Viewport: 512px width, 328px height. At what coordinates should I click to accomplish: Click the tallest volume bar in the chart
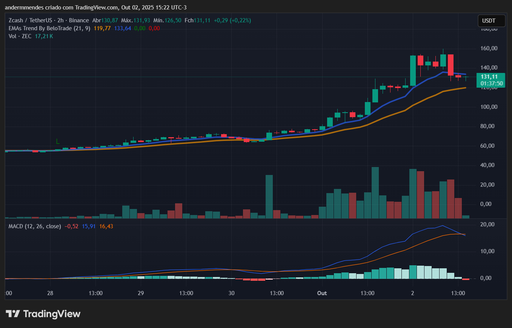click(x=375, y=192)
